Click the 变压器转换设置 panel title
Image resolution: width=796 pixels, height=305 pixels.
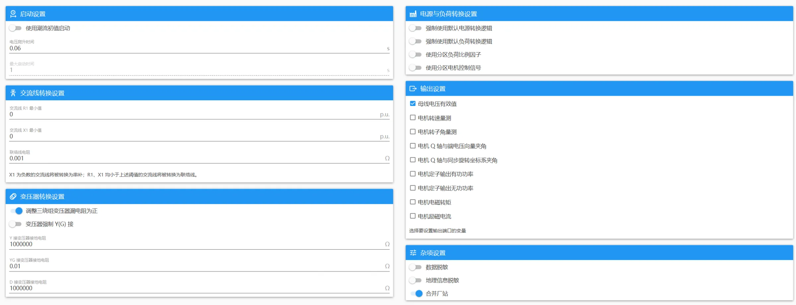(x=42, y=197)
